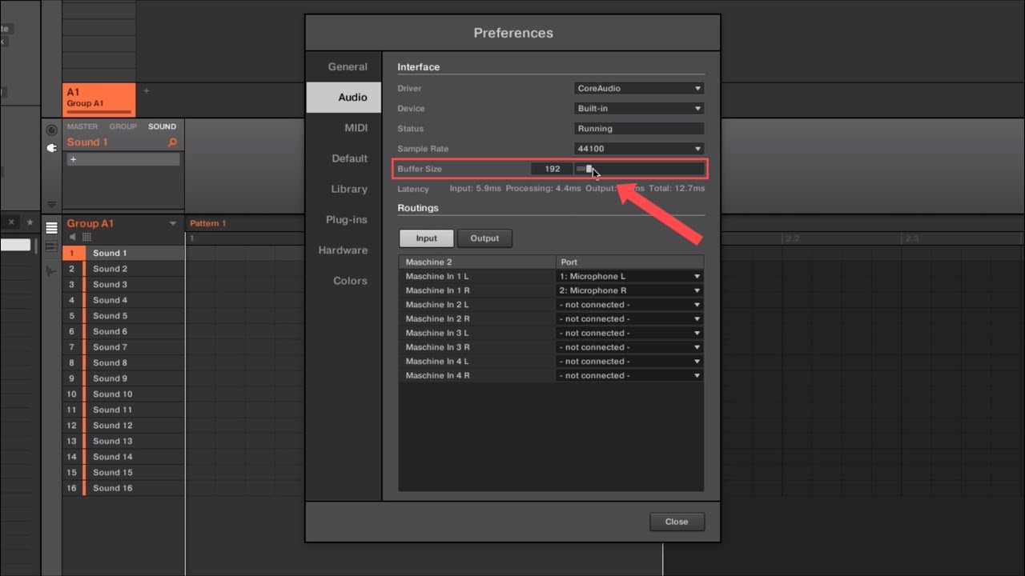The height and width of the screenshot is (576, 1025).
Task: Open the Sample Rate 44100 dropdown
Action: [639, 149]
